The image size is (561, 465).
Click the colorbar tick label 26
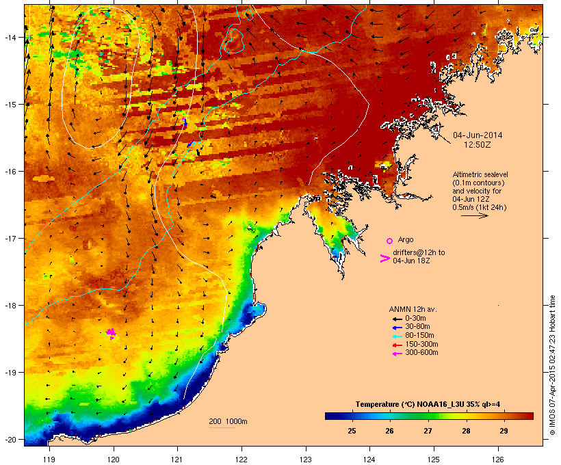[390, 431]
